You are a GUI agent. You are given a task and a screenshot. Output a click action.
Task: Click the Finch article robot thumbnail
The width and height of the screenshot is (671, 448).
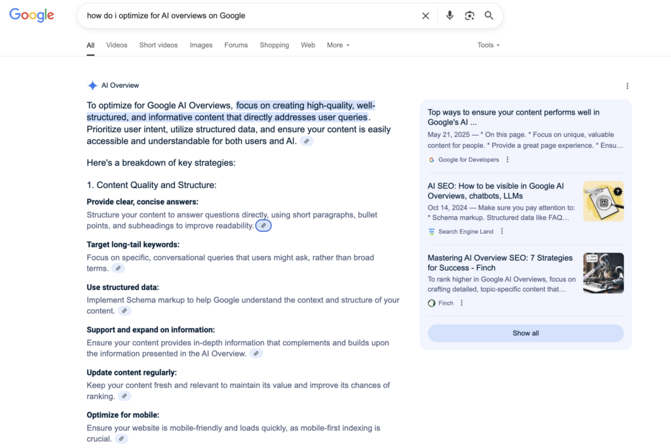(x=604, y=273)
